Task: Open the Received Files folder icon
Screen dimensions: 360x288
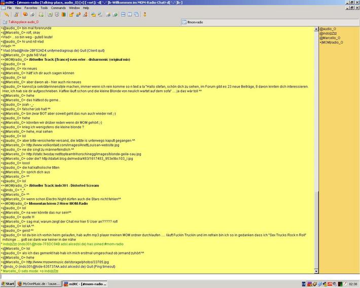Action: pos(93,15)
